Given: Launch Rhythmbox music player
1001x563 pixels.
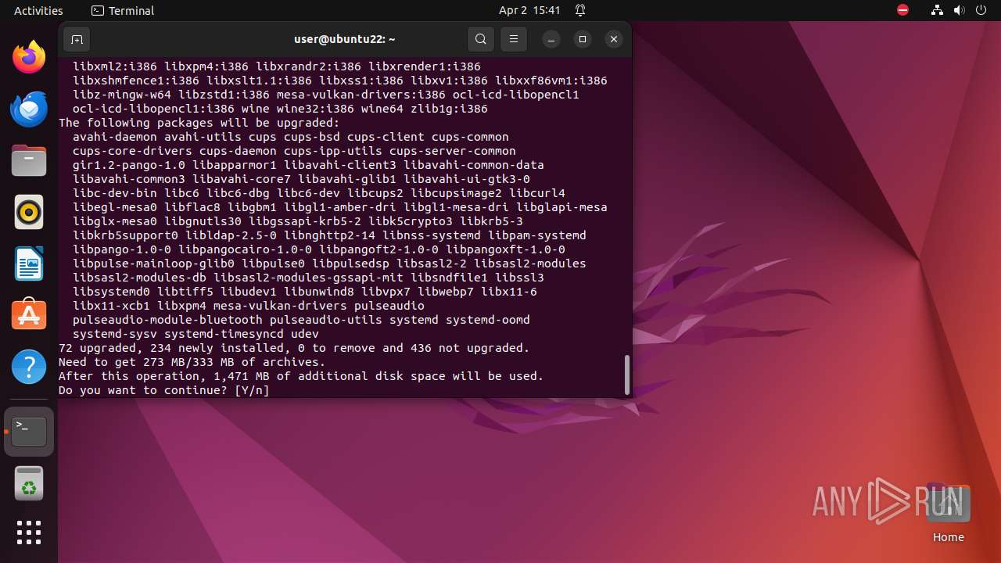Looking at the screenshot, I should point(29,212).
